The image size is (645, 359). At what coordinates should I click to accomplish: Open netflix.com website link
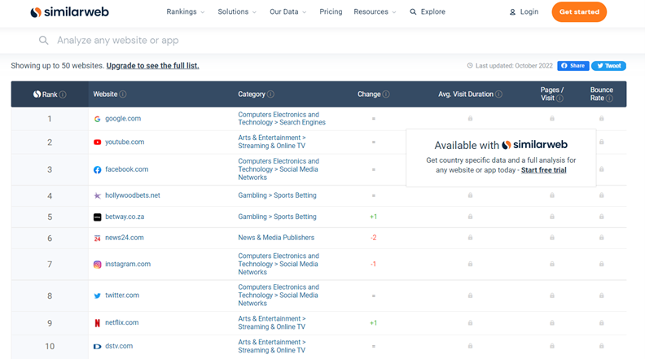122,322
